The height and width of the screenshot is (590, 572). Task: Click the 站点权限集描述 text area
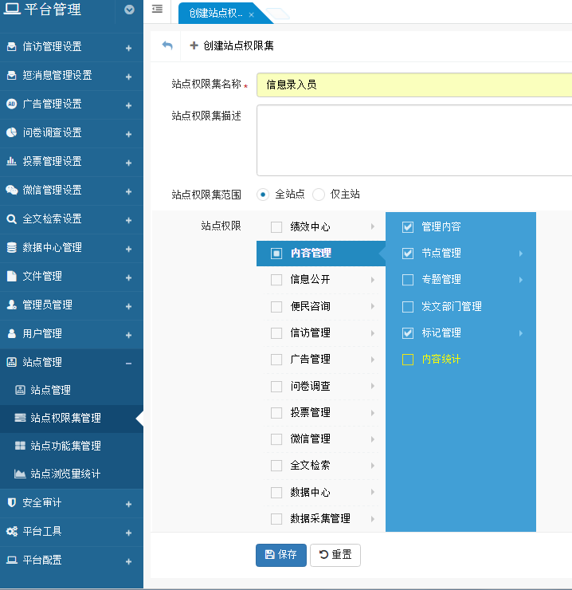413,140
